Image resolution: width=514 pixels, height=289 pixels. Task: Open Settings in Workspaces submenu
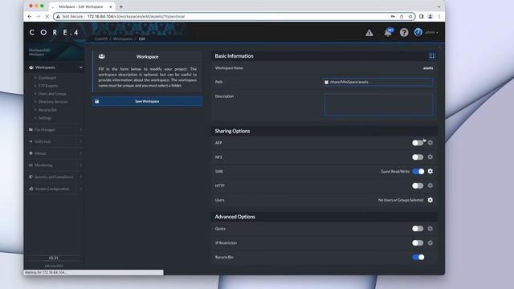(45, 118)
